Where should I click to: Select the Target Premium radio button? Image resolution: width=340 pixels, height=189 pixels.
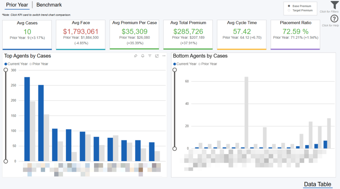tap(289, 10)
